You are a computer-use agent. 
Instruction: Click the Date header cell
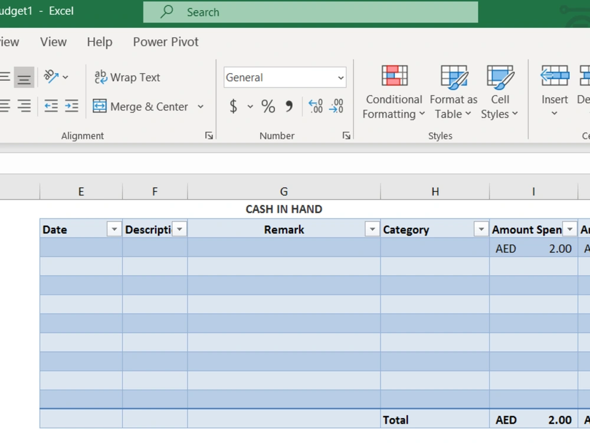[x=81, y=229]
